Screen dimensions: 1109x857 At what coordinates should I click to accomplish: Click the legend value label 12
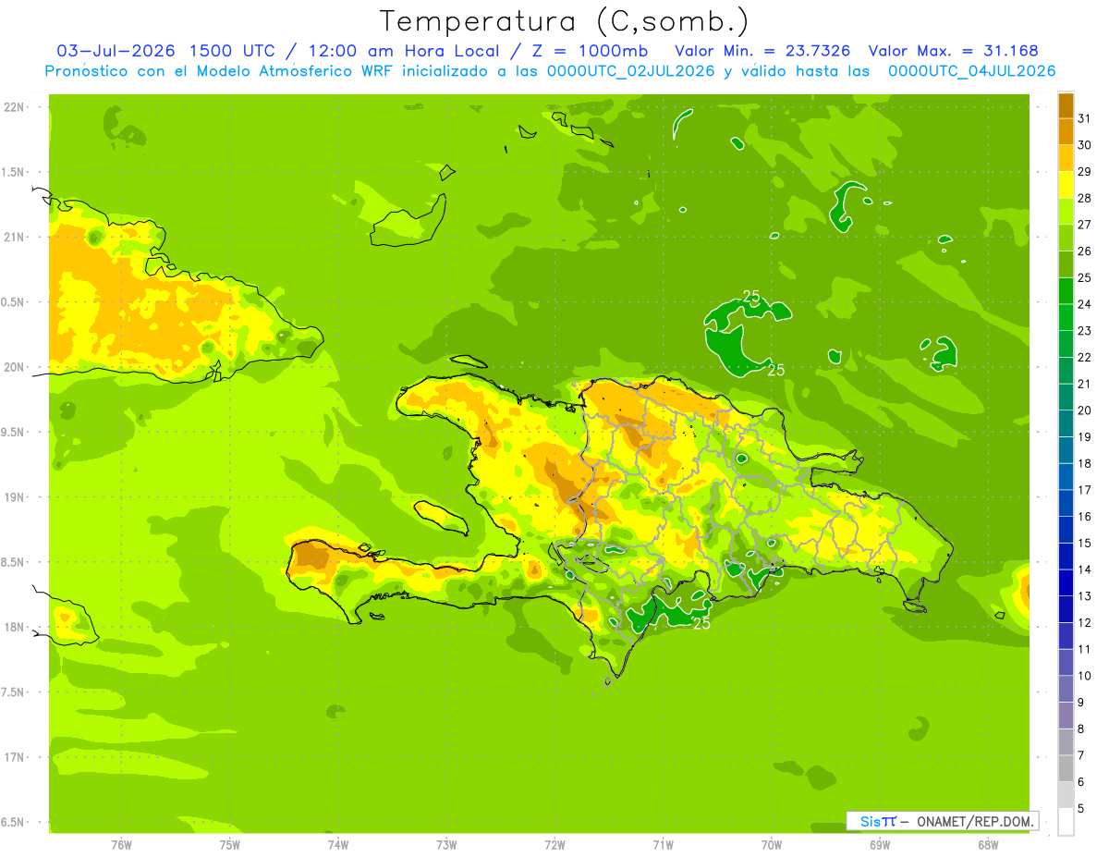1084,623
